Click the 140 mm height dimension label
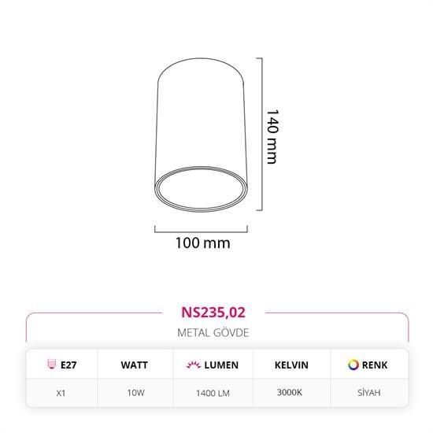Viewport: 433px width, 433px height. (272, 136)
